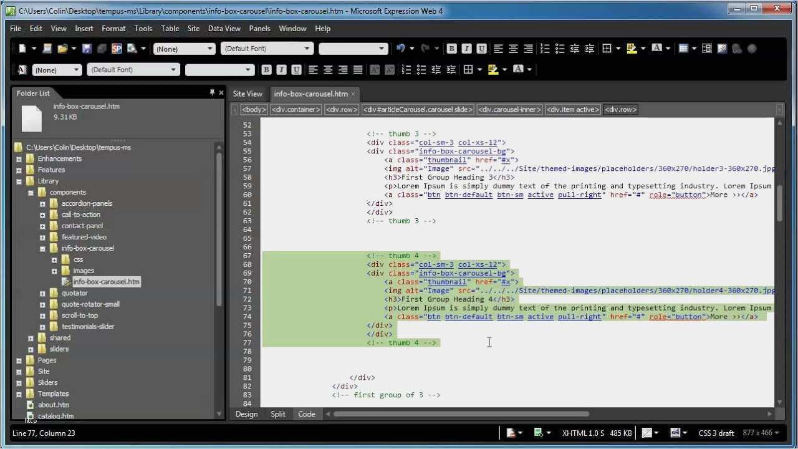This screenshot has height=449, width=798.
Task: Click Align Left icon in Common toolbar
Action: click(498, 49)
